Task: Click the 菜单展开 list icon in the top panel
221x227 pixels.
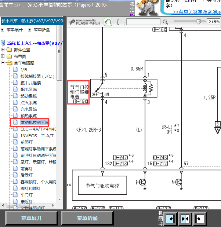Action: [x=2, y=30]
